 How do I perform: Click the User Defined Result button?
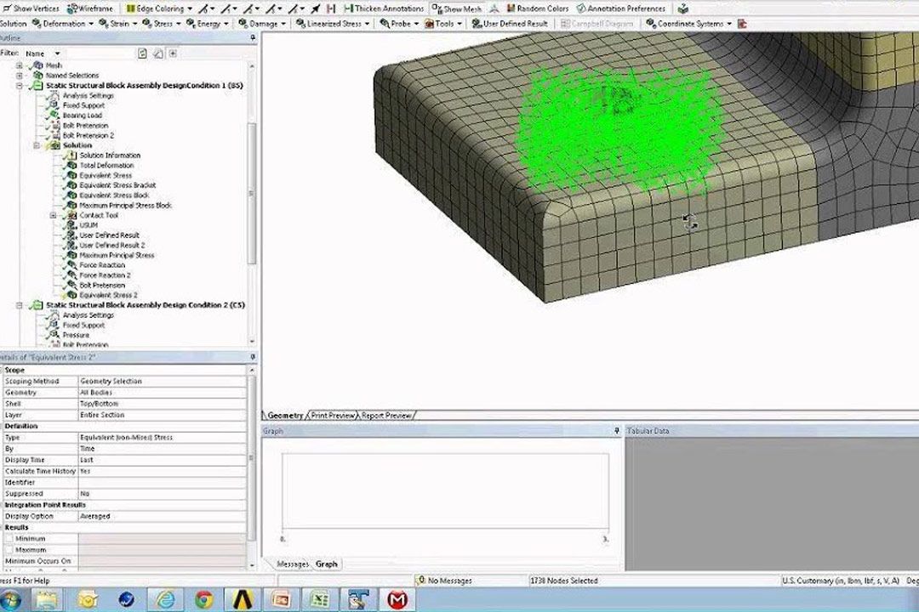pyautogui.click(x=509, y=24)
